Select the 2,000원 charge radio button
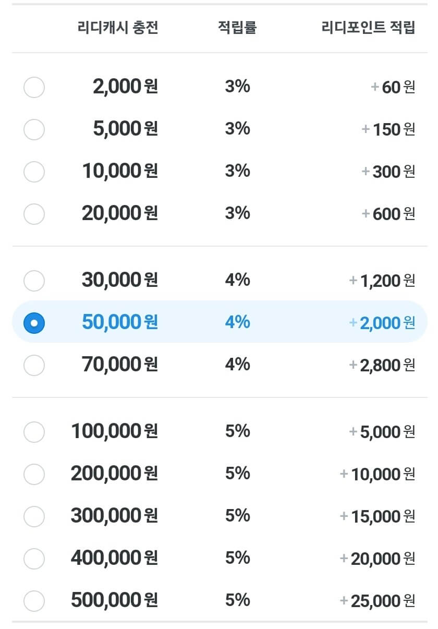Screen dimensions: 438x629 point(34,87)
